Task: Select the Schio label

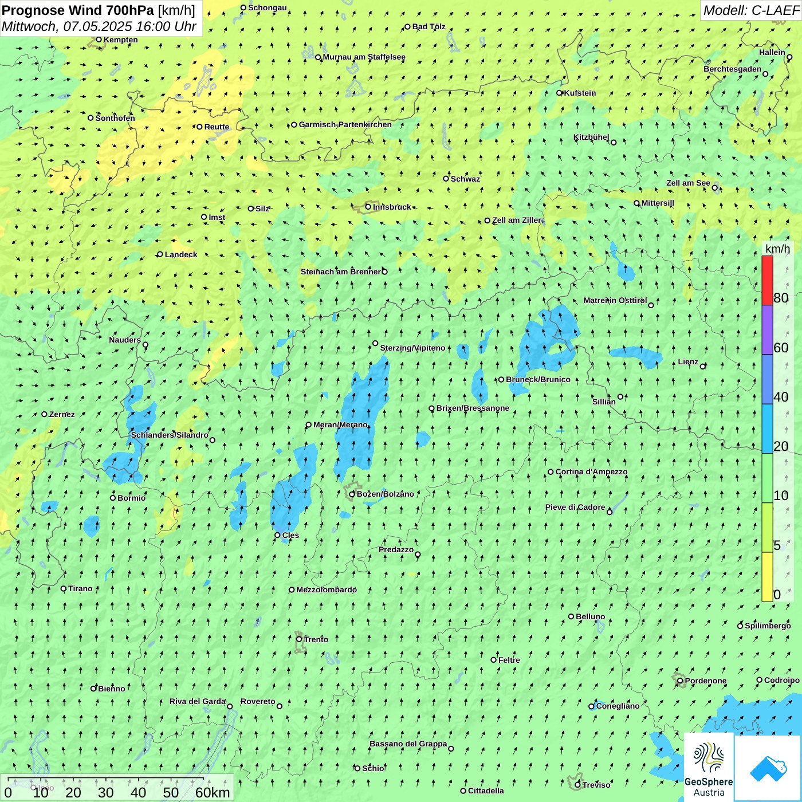Action: (373, 768)
